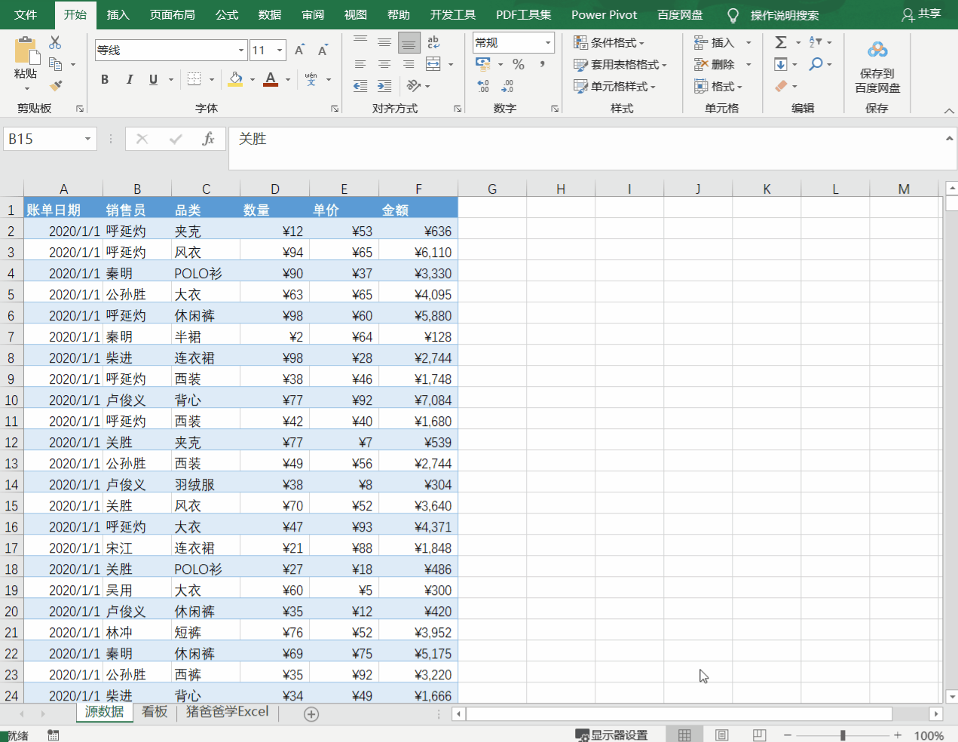The height and width of the screenshot is (742, 958).
Task: Switch to the 数据 tab
Action: pyautogui.click(x=269, y=15)
